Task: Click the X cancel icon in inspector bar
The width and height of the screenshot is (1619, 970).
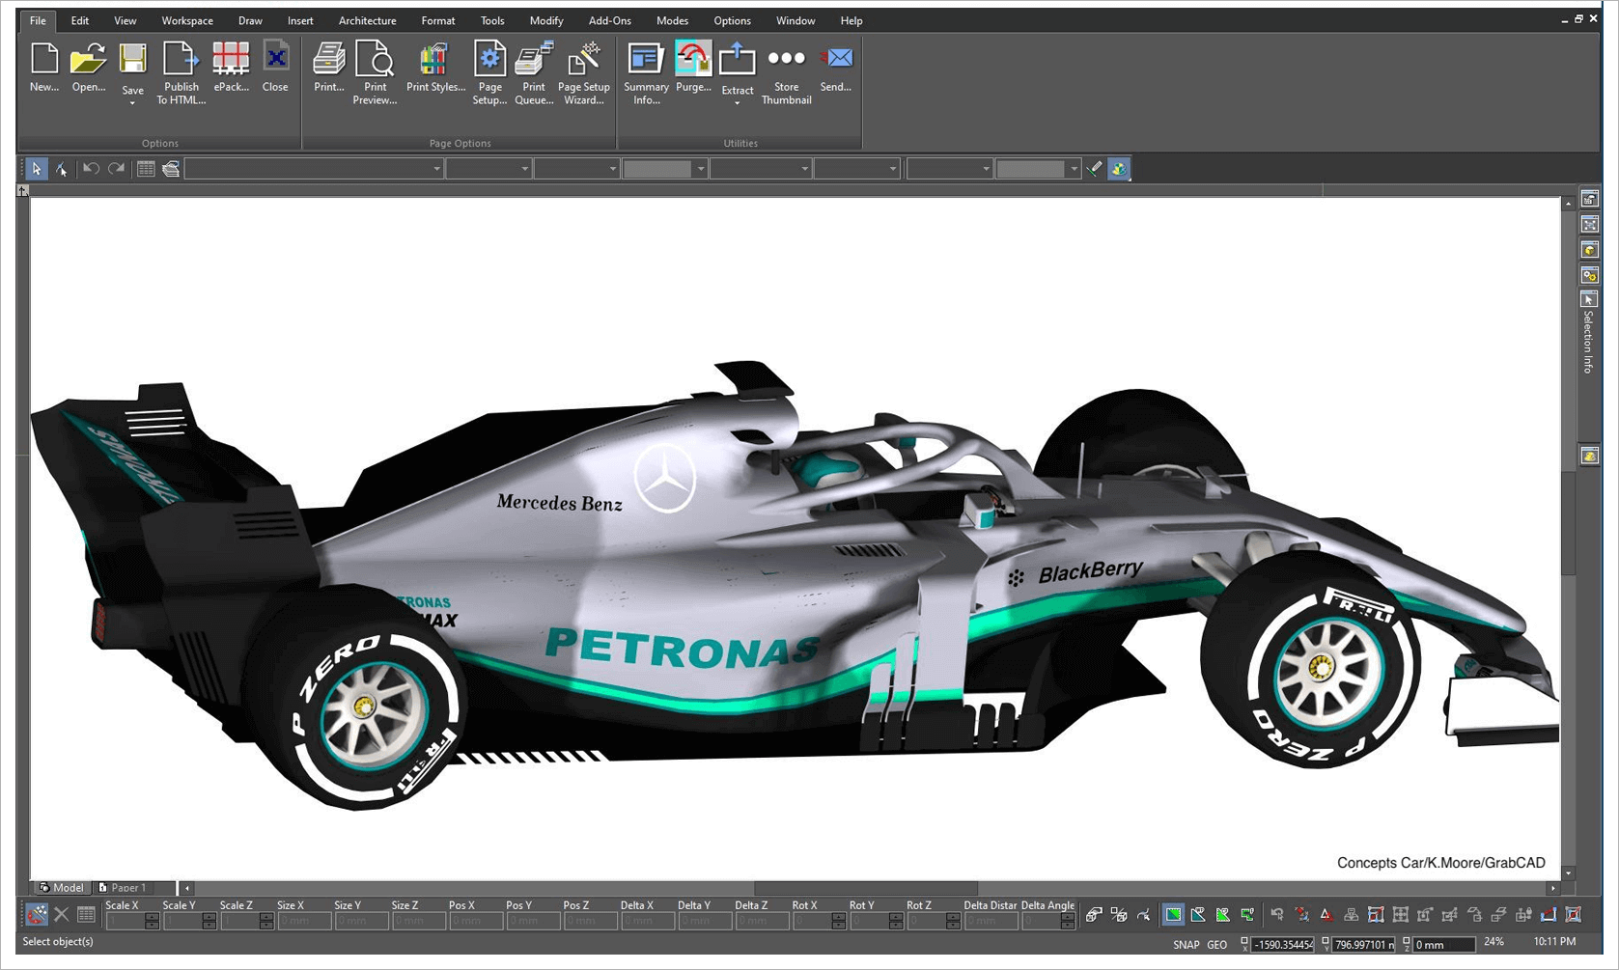Action: click(x=62, y=914)
